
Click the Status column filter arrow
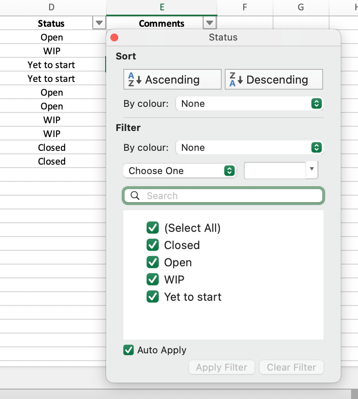(x=99, y=23)
